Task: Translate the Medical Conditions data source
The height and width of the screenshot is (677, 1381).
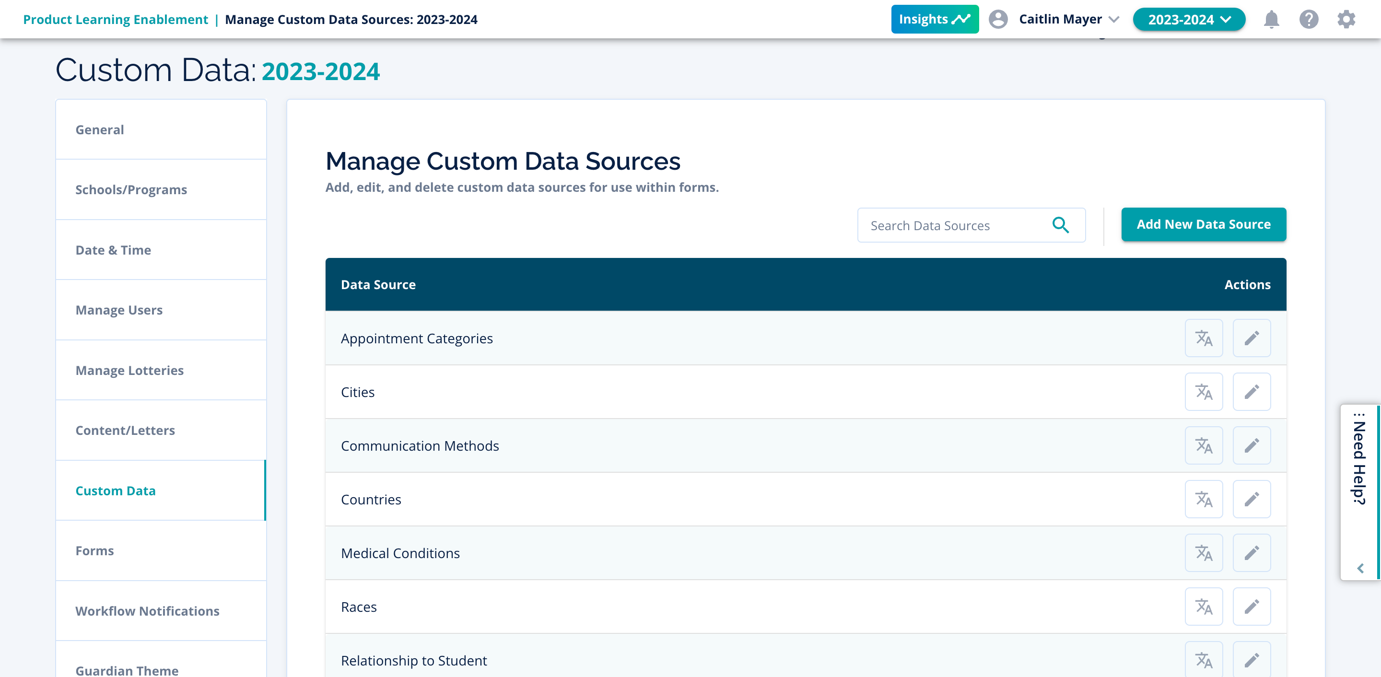Action: 1203,553
